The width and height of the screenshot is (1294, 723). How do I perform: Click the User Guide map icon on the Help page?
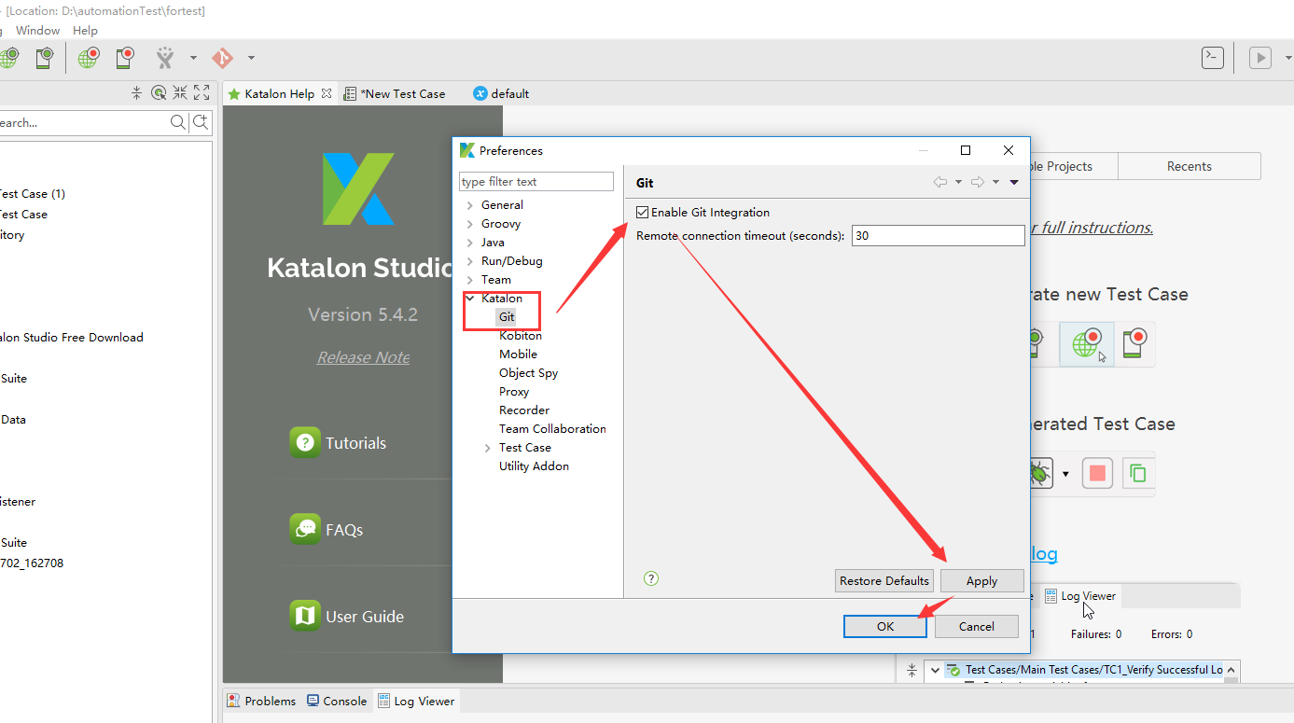[305, 616]
